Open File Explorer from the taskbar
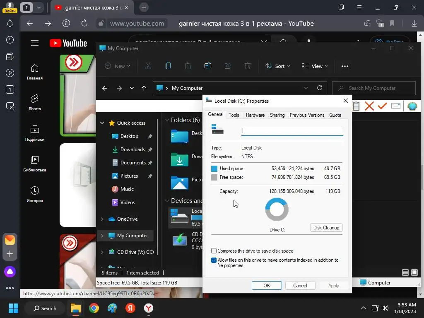Image resolution: width=424 pixels, height=318 pixels. 76,308
